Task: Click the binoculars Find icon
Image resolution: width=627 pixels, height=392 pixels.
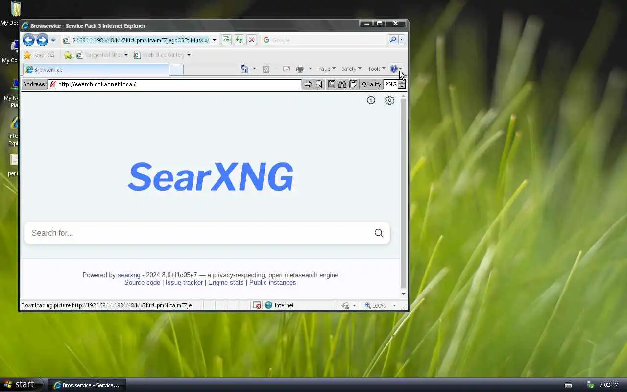Action: pos(342,84)
